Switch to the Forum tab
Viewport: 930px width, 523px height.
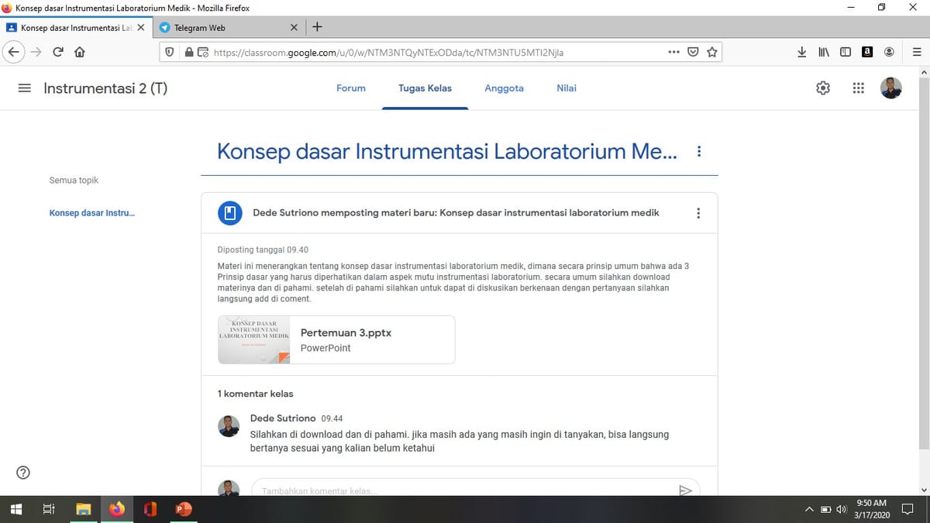pyautogui.click(x=350, y=88)
